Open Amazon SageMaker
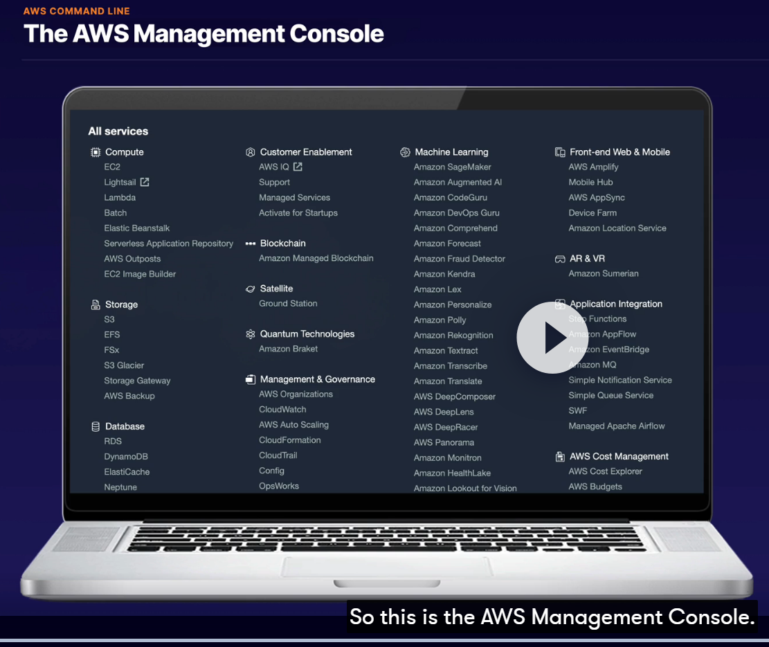The height and width of the screenshot is (647, 769). click(452, 167)
